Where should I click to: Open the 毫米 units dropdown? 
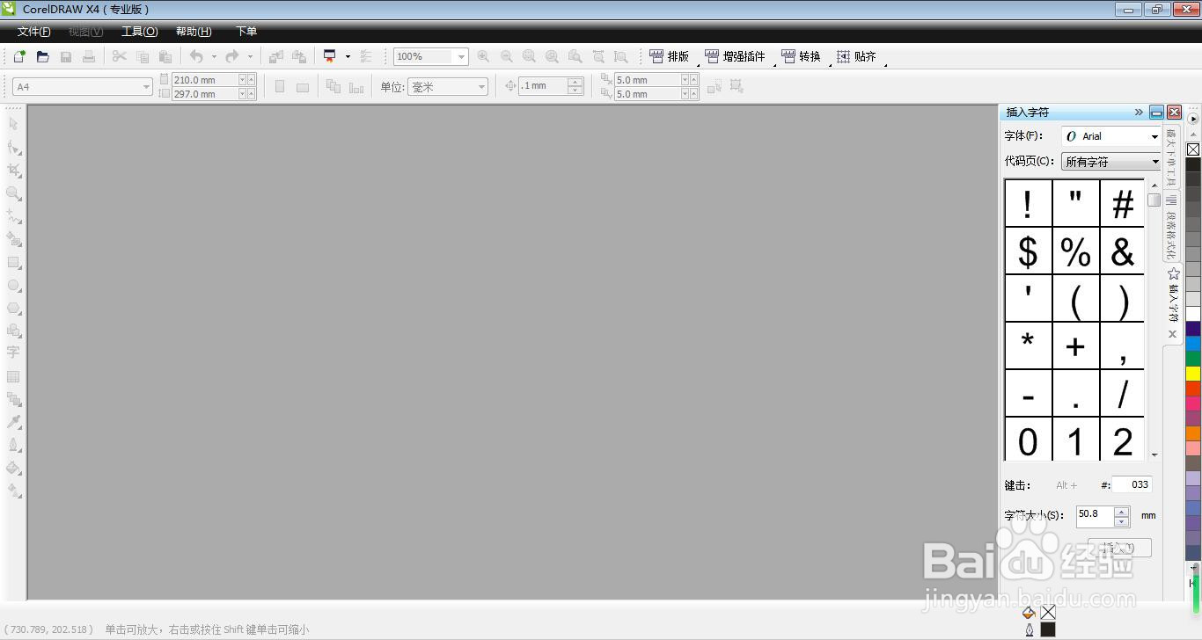481,87
